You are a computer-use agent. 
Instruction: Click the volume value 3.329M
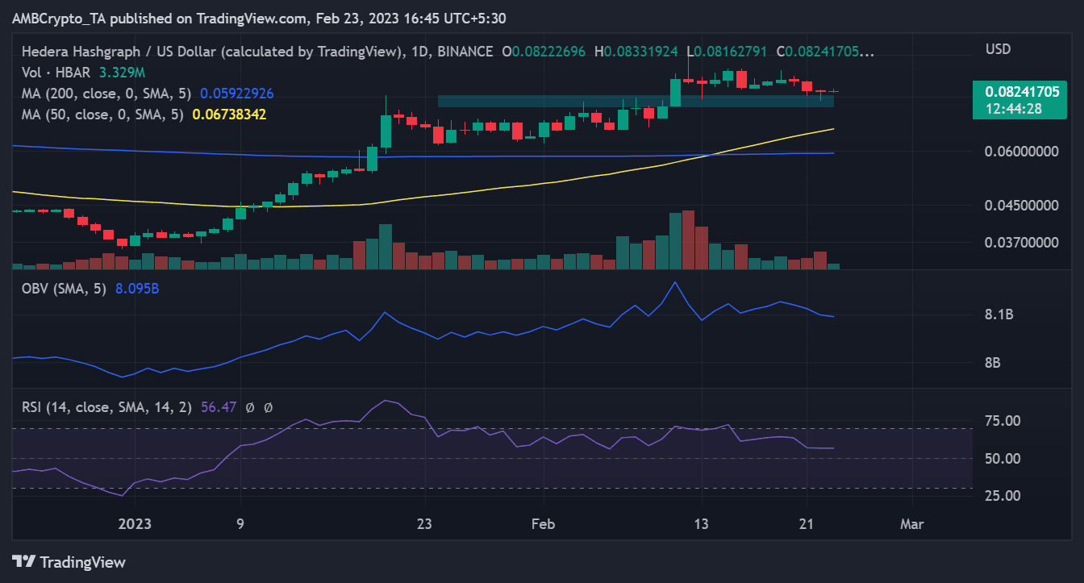pos(121,73)
